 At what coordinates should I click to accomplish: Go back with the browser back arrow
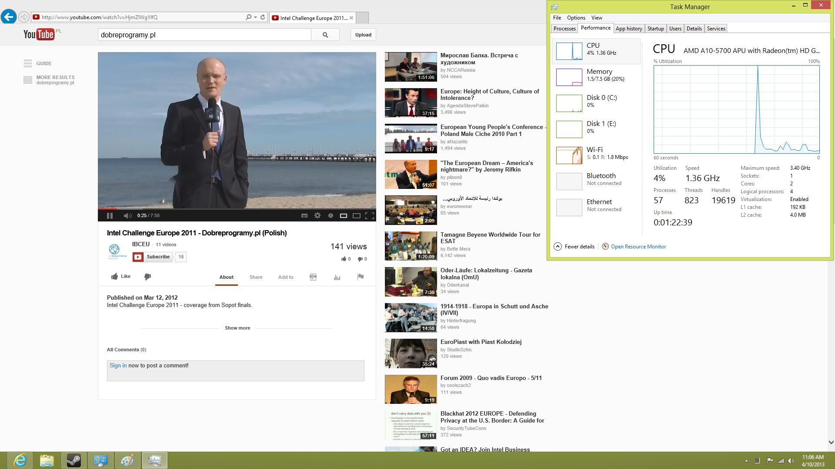click(x=9, y=17)
